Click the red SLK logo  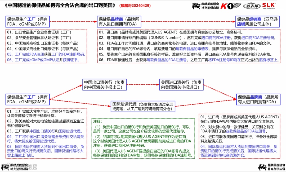(x=269, y=6)
